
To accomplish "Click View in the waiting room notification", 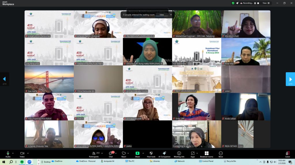I will [162, 15].
